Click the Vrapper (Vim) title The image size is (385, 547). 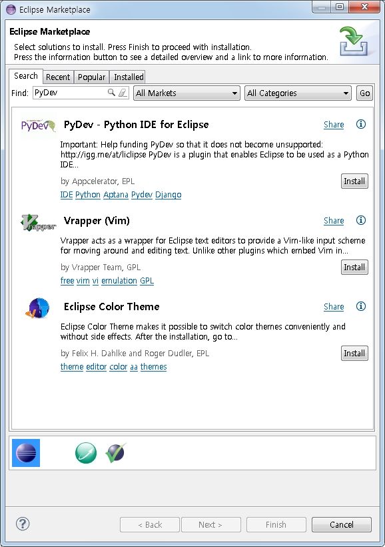click(97, 221)
